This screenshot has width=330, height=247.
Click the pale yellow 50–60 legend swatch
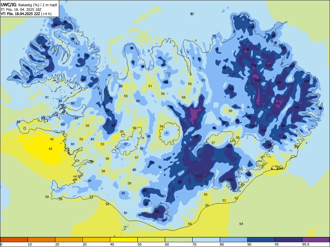tap(151, 240)
